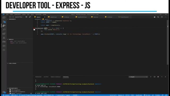Open the Source Control view
Image resolution: width=170 pixels, height=96 pixels.
pyautogui.click(x=4, y=22)
